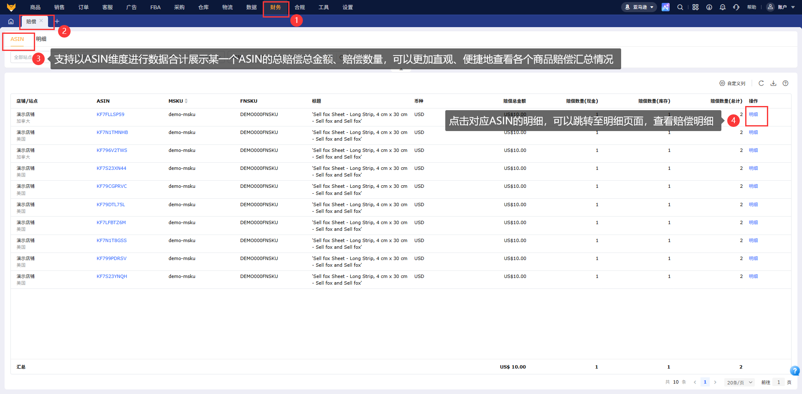
Task: Click the fox logo in the top bar
Action: [x=11, y=7]
